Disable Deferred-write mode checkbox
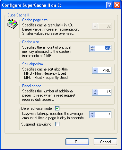This screenshot has height=150, width=122. [57, 108]
